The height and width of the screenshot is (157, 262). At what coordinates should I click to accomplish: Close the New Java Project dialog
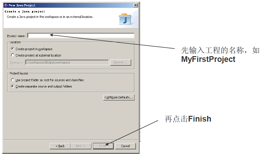click(x=136, y=5)
